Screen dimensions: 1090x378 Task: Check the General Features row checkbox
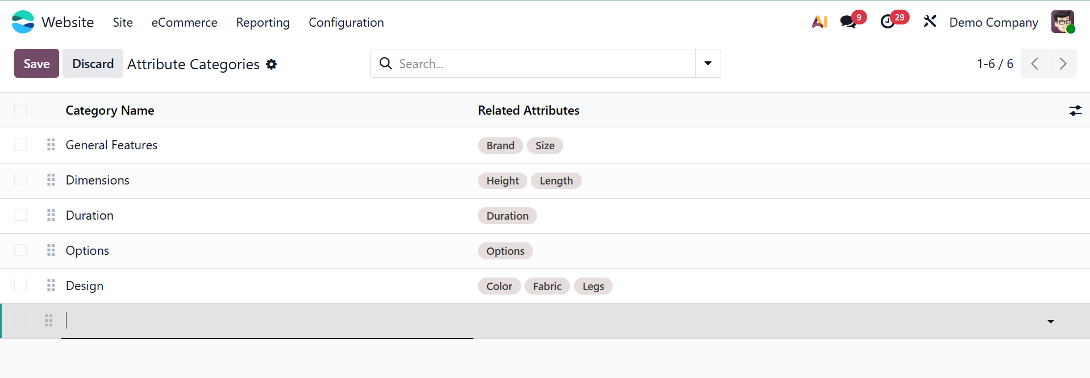tap(20, 145)
